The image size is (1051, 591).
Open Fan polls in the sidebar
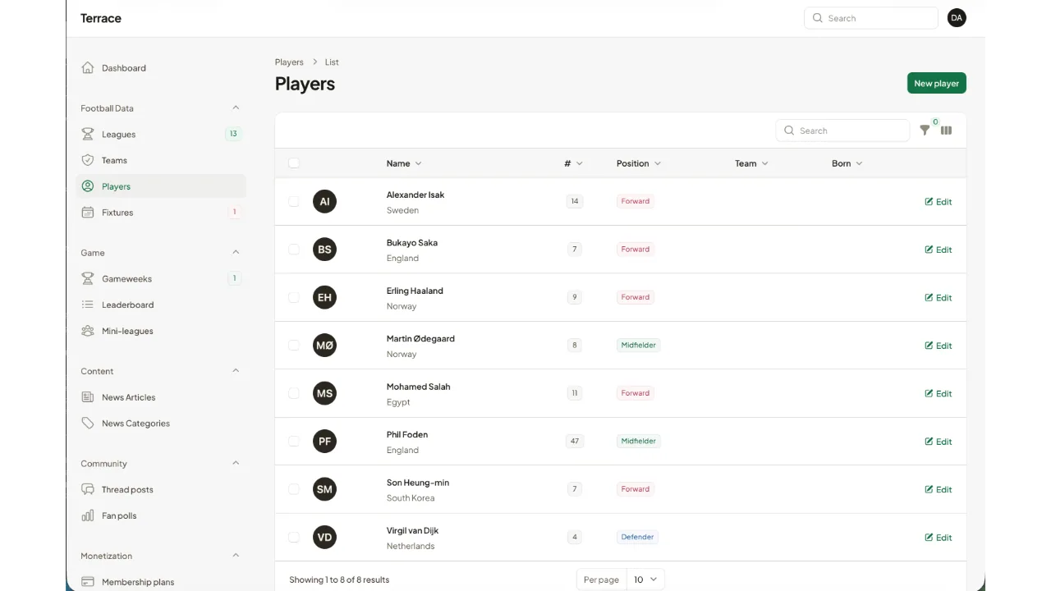[x=161, y=515]
